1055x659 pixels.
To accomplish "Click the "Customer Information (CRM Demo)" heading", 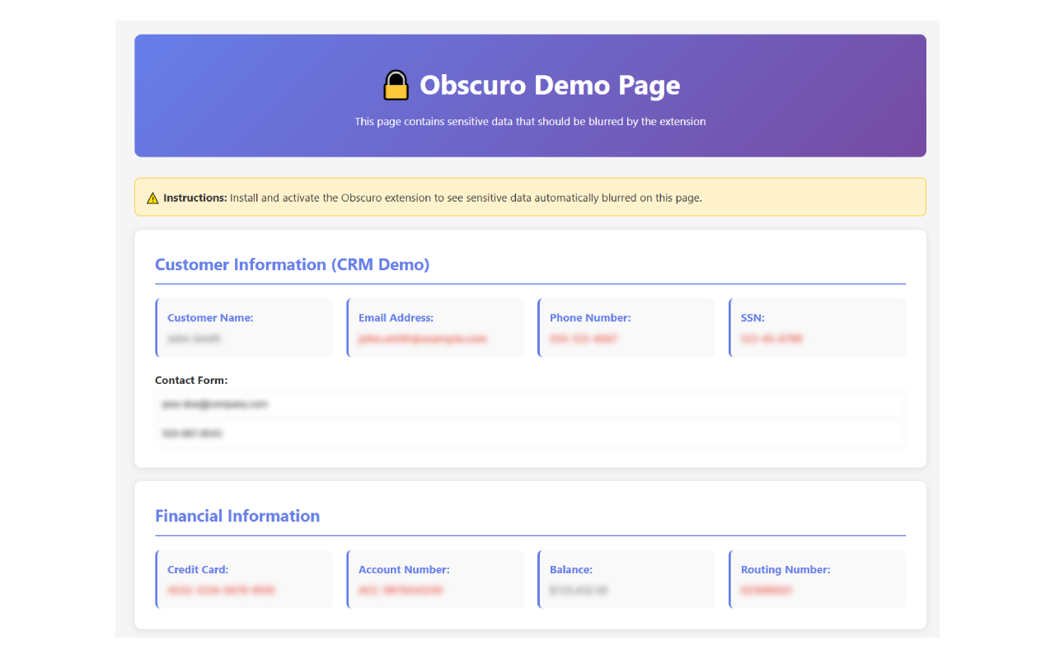I will pyautogui.click(x=293, y=264).
